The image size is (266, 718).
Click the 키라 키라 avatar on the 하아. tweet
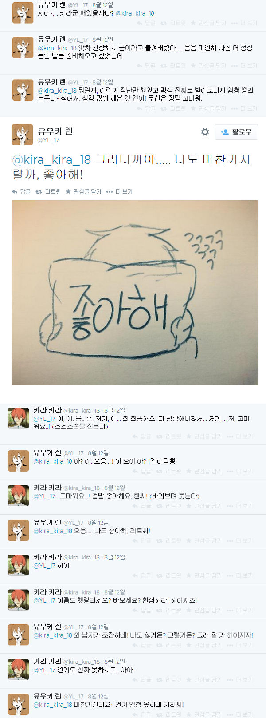click(x=19, y=565)
